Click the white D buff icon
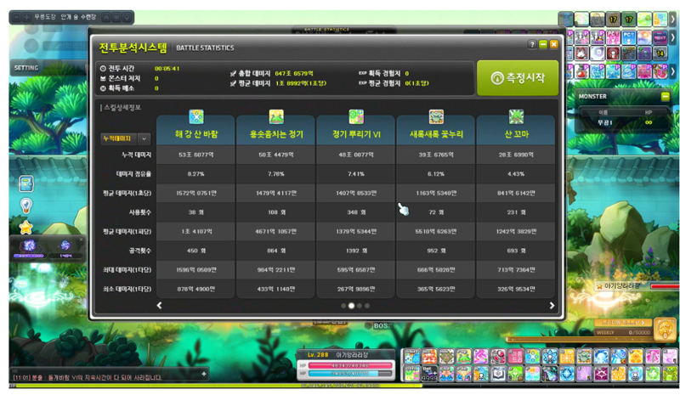This screenshot has width=680, height=395. coord(598,54)
